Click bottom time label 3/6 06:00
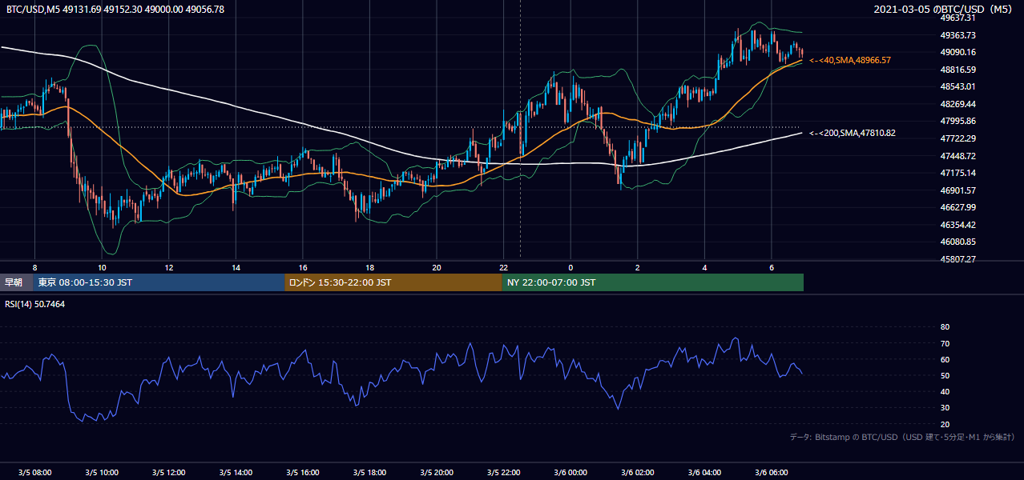The height and width of the screenshot is (480, 1024). click(772, 473)
